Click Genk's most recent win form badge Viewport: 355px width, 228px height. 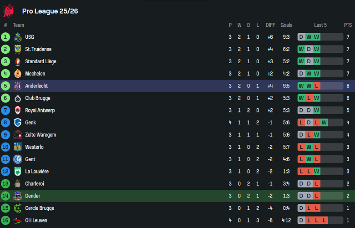point(324,123)
